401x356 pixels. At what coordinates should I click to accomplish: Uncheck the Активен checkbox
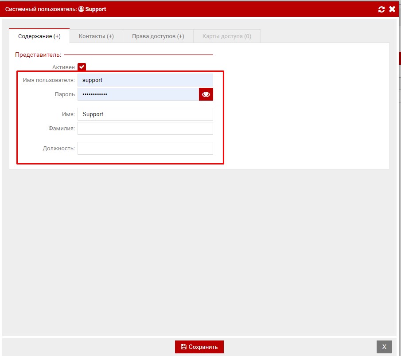(82, 67)
